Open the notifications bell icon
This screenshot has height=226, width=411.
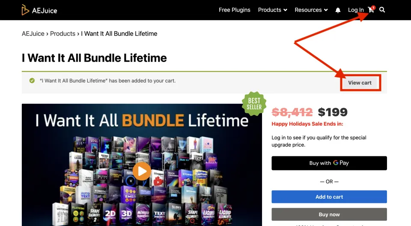pos(338,10)
